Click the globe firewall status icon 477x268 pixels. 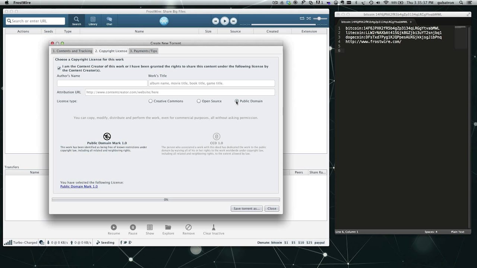42,243
